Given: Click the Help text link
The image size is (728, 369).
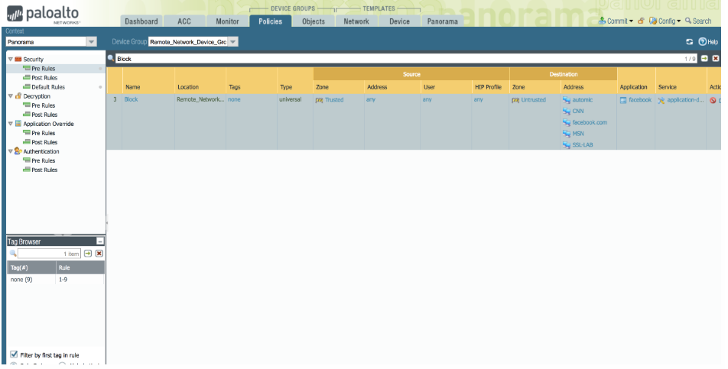Looking at the screenshot, I should 713,42.
